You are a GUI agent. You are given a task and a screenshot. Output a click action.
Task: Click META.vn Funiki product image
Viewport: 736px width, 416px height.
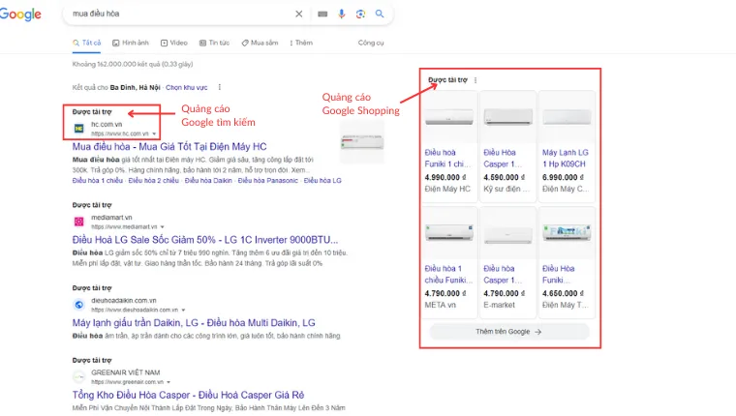click(x=449, y=233)
